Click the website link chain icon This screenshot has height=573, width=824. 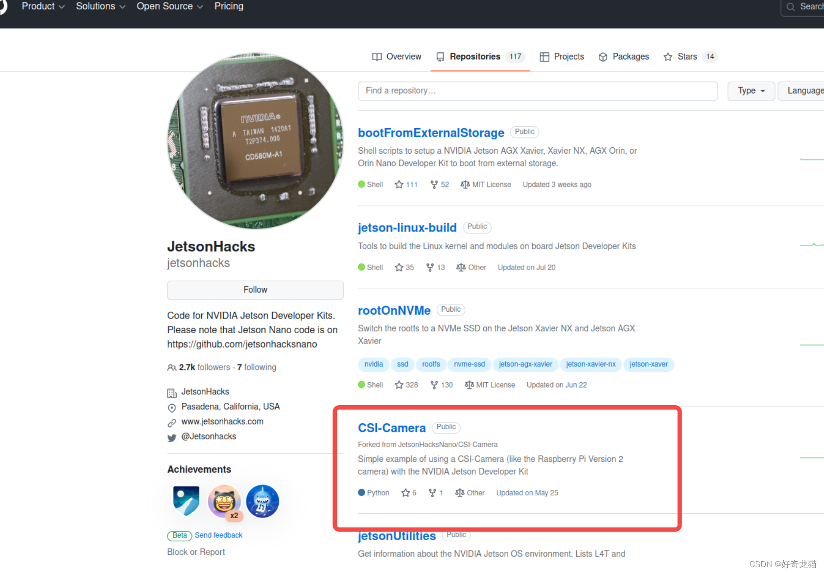pyautogui.click(x=172, y=422)
